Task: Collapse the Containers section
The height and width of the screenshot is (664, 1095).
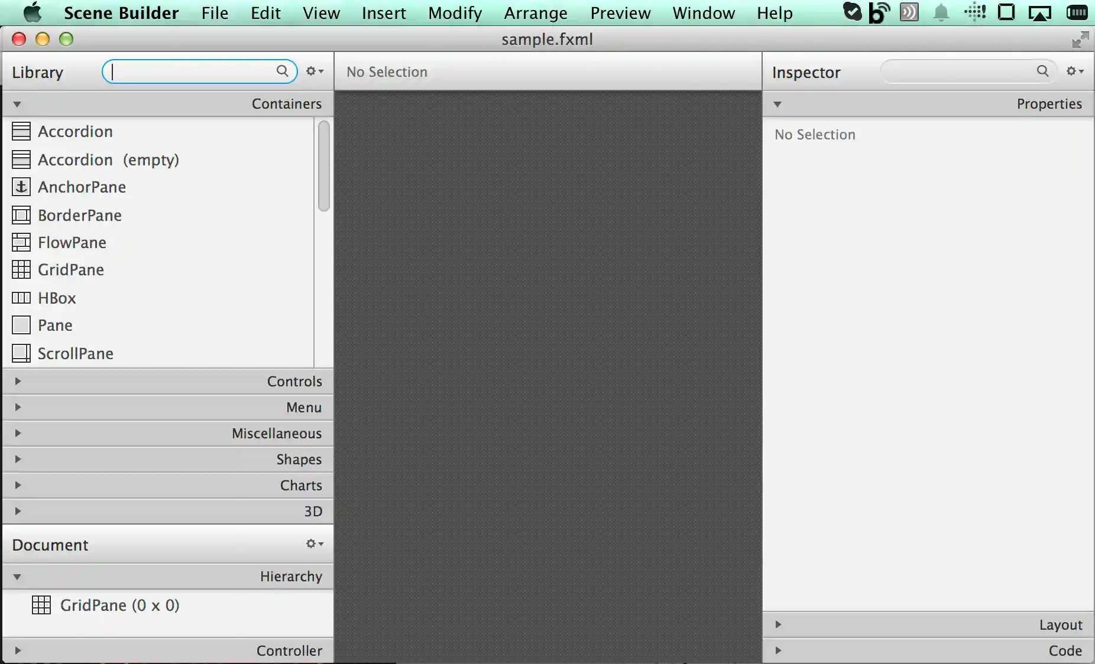Action: (x=17, y=104)
